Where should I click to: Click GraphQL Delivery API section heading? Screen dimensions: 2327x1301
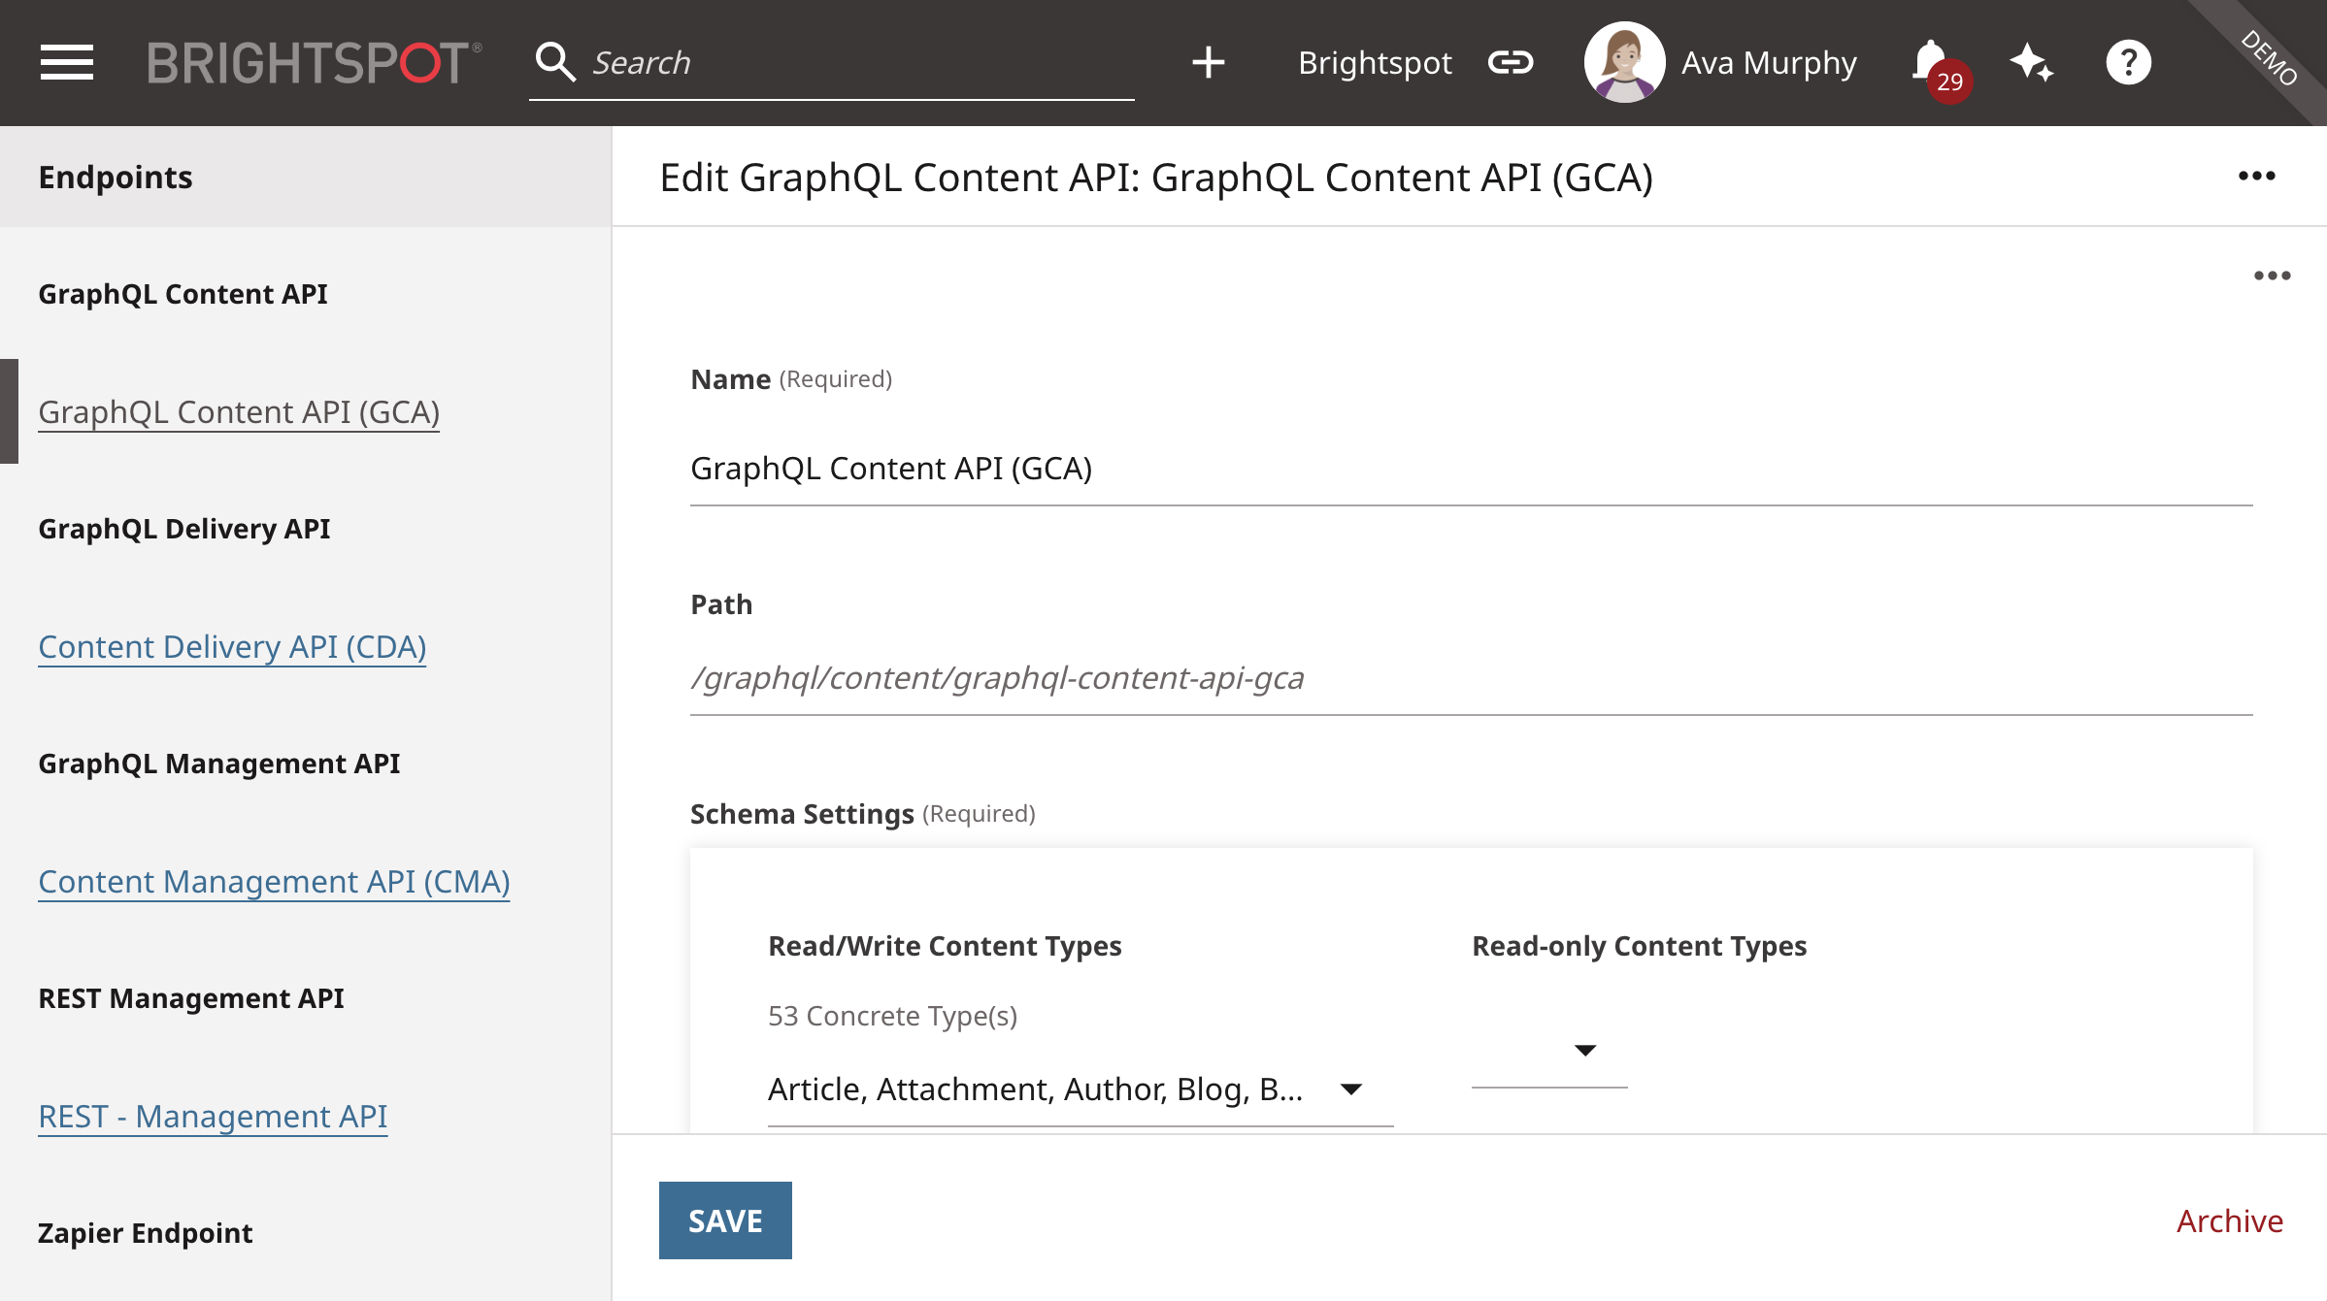pos(184,528)
